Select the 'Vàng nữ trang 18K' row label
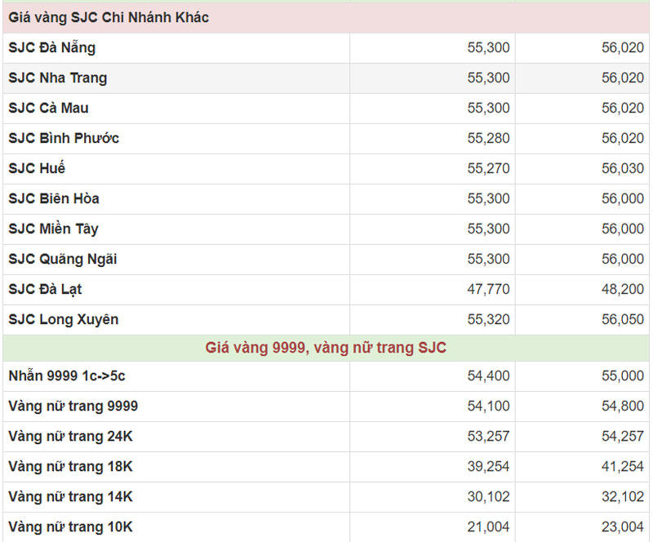This screenshot has height=542, width=653. click(x=70, y=466)
